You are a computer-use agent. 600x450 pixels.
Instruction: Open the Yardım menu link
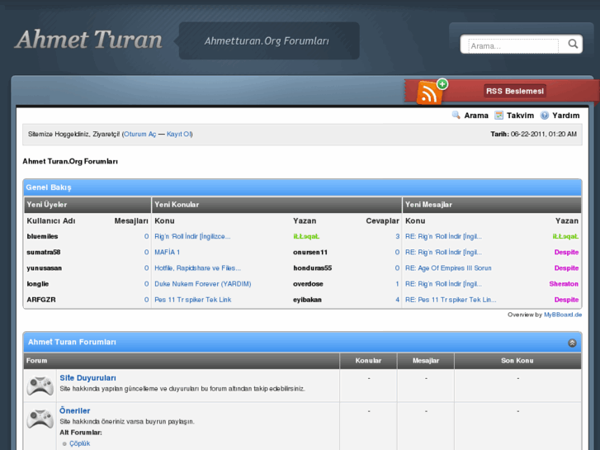(566, 116)
